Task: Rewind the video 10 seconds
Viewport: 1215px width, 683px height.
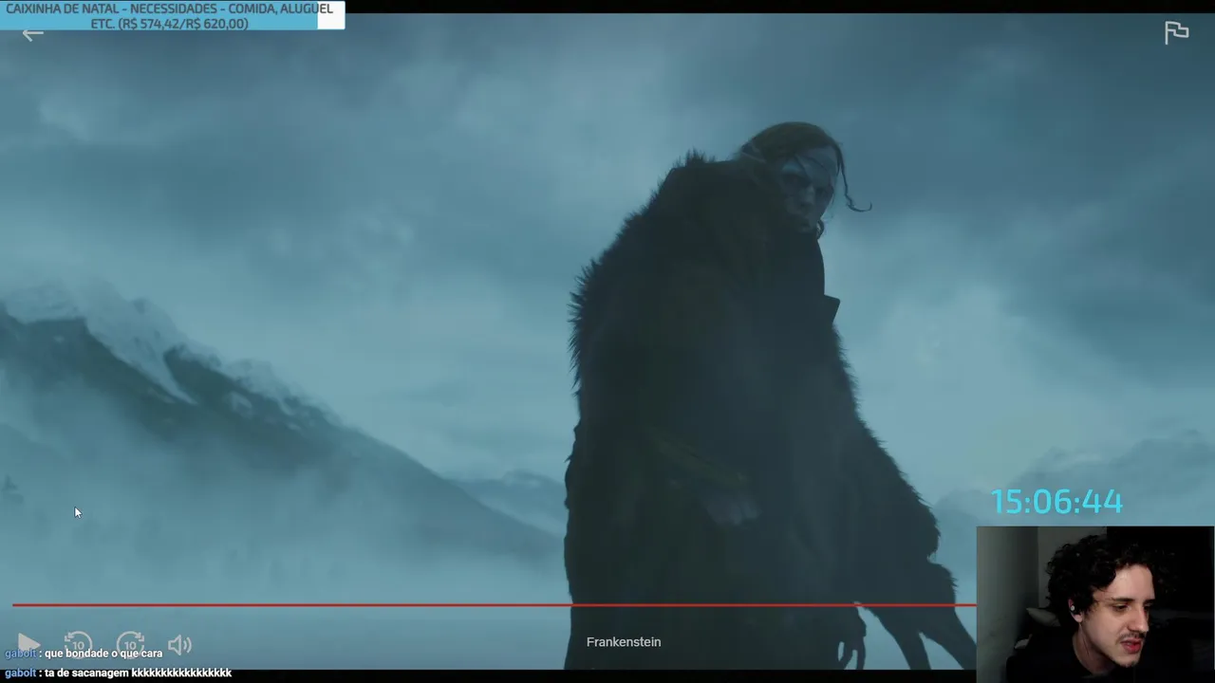Action: [78, 644]
